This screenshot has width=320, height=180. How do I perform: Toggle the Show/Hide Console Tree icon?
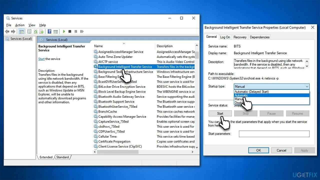point(21,31)
